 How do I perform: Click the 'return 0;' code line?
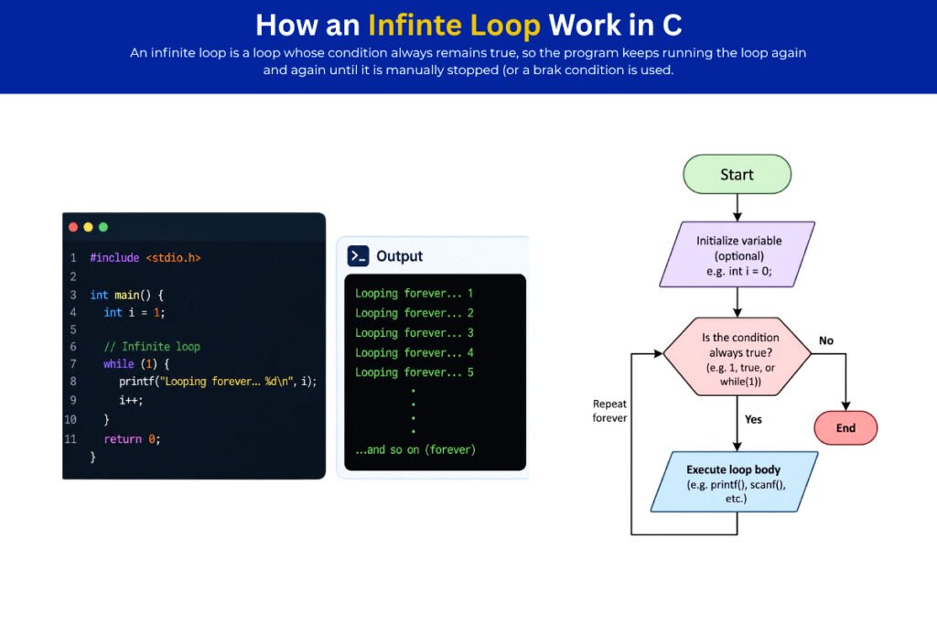tap(132, 439)
